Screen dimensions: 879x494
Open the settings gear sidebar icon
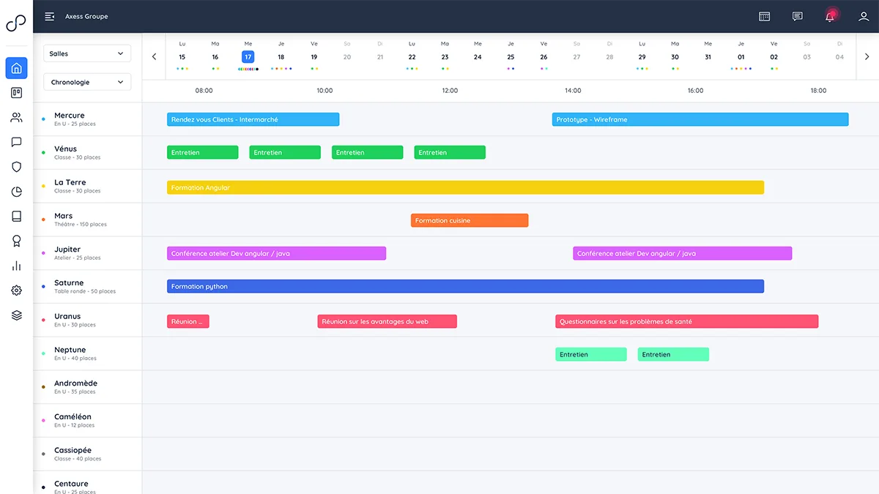pos(16,291)
